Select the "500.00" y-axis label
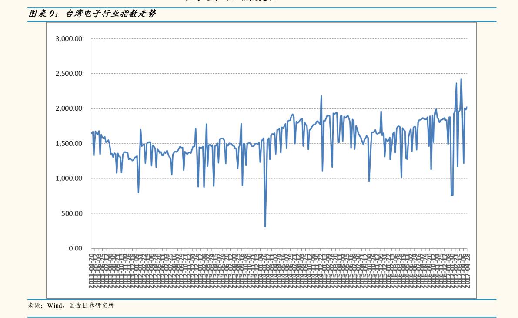This screenshot has height=318, width=518. pos(72,213)
